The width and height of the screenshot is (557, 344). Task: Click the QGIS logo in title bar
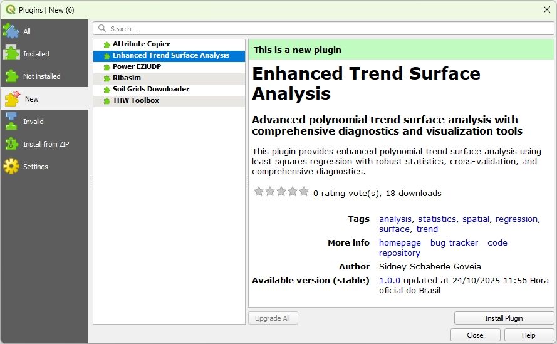(10, 9)
